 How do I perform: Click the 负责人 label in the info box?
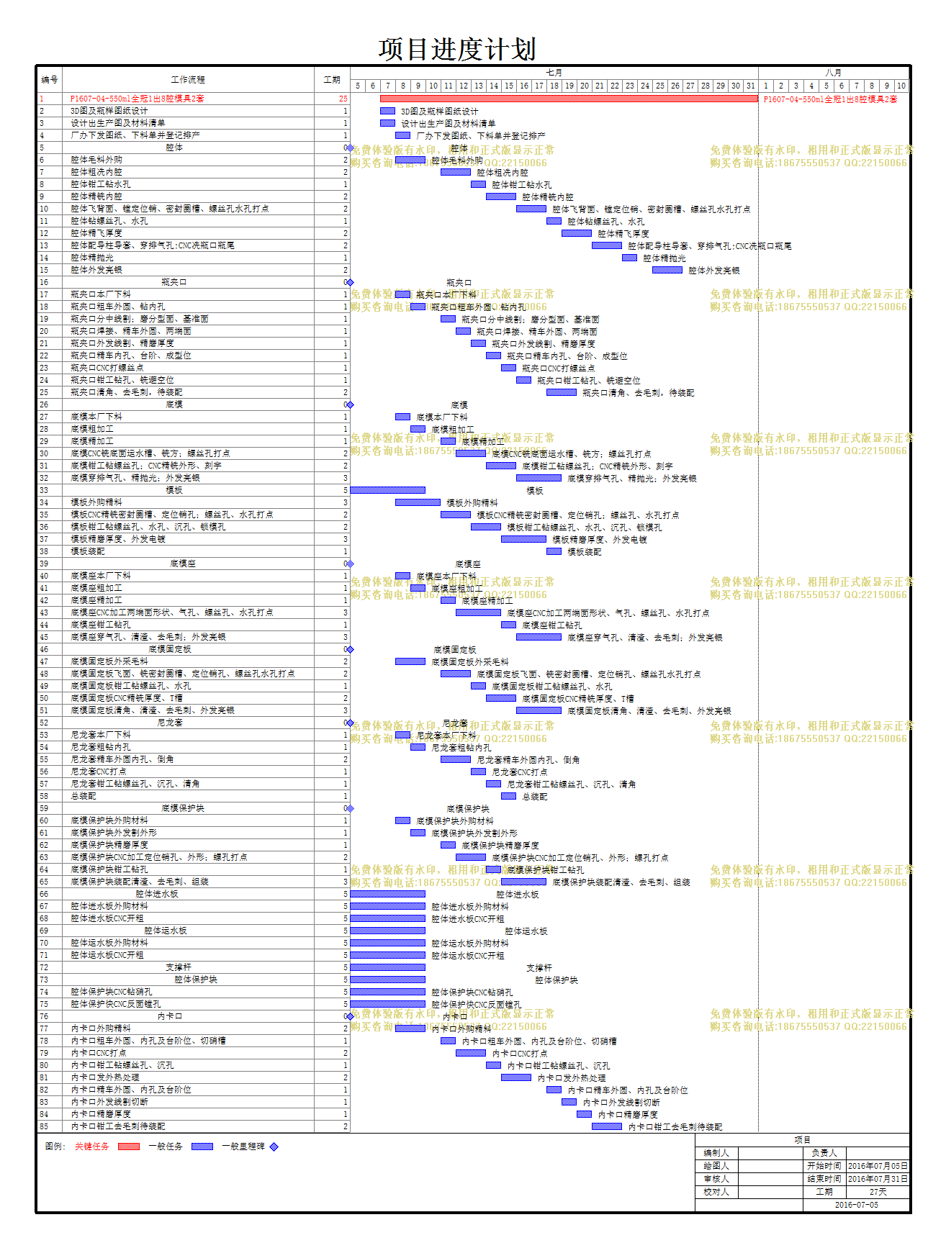click(x=824, y=1153)
